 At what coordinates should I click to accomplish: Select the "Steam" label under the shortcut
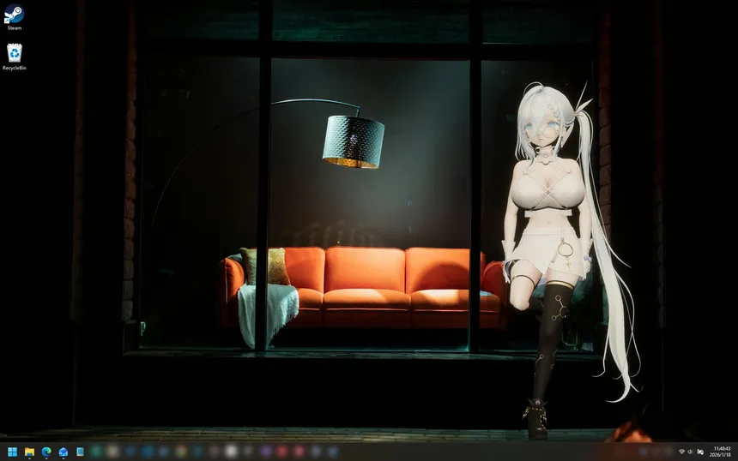tap(14, 28)
